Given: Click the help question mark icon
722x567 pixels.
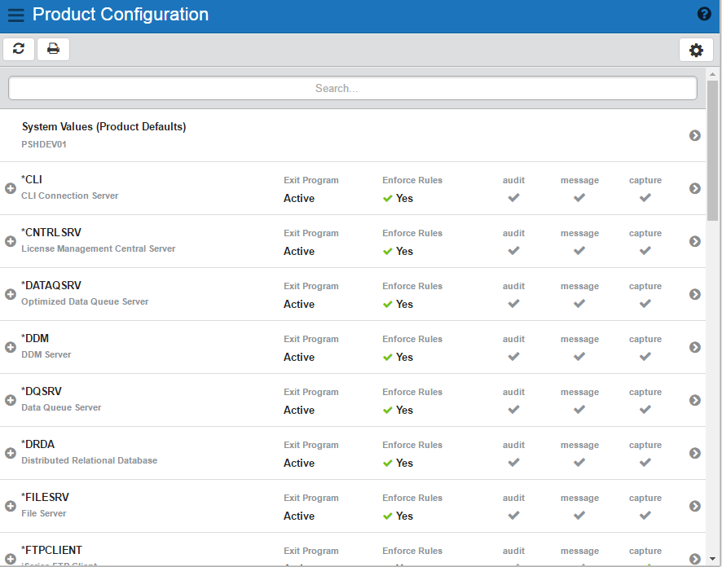Looking at the screenshot, I should [704, 14].
